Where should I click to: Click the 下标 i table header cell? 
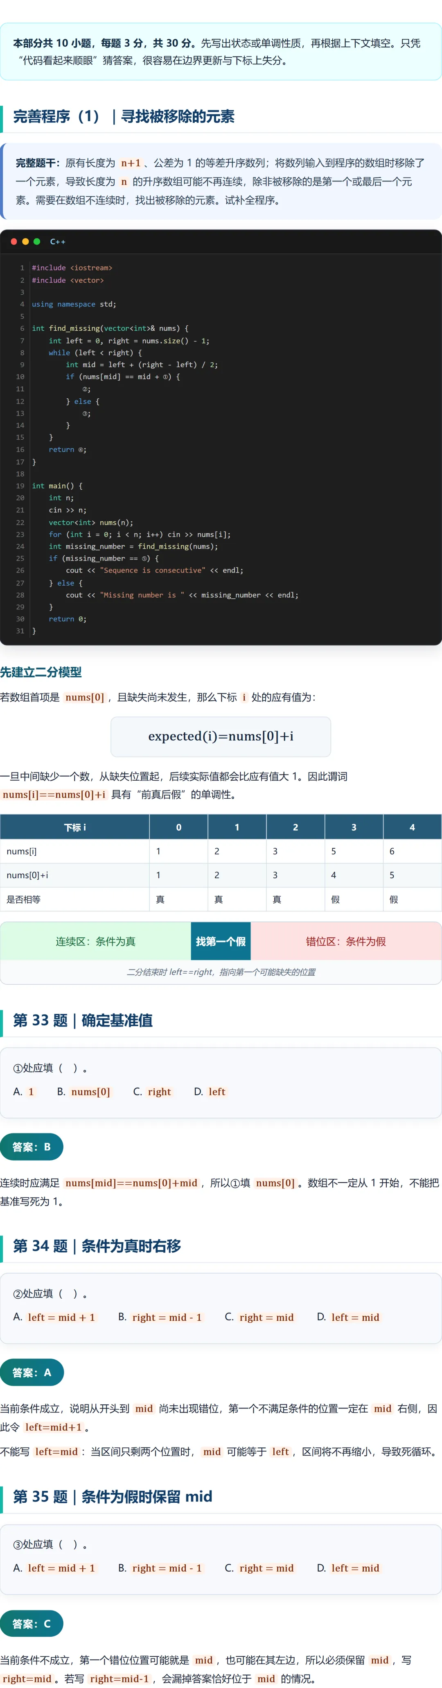point(74,828)
